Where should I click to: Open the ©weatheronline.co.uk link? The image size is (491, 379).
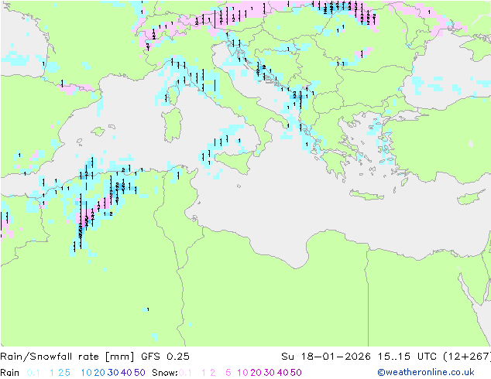[x=426, y=373]
